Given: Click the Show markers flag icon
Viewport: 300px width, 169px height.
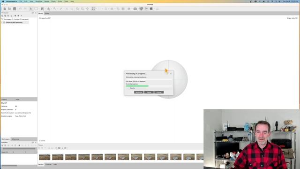Looking at the screenshot, I should click(x=146, y=9).
